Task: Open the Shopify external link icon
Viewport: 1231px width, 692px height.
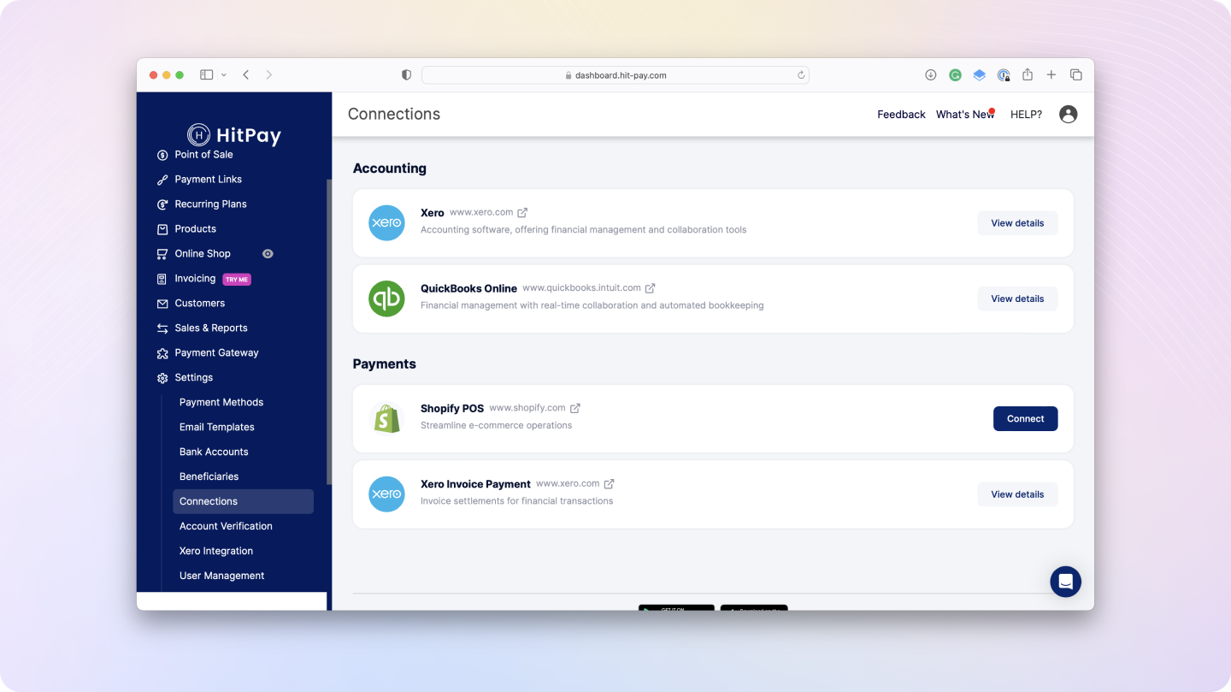Action: [x=575, y=409]
